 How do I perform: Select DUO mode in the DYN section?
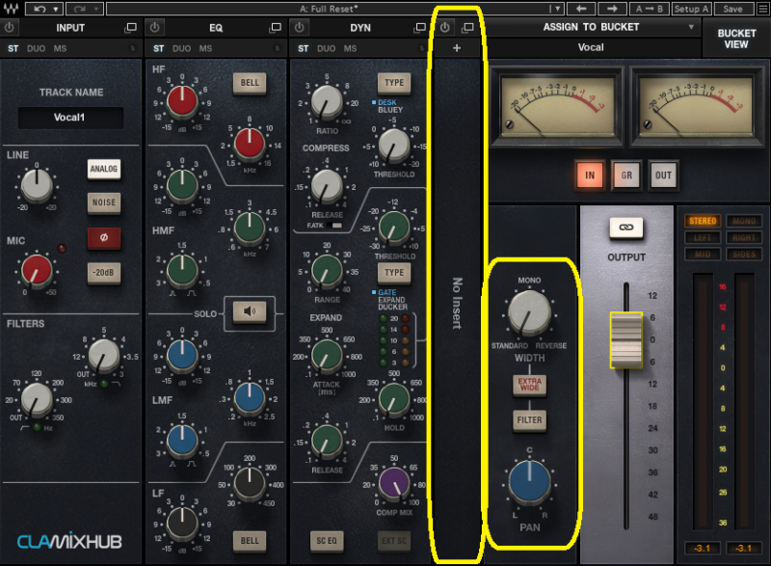point(327,48)
